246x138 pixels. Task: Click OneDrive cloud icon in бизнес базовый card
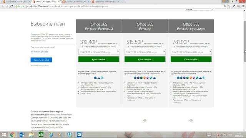[x=99, y=78]
